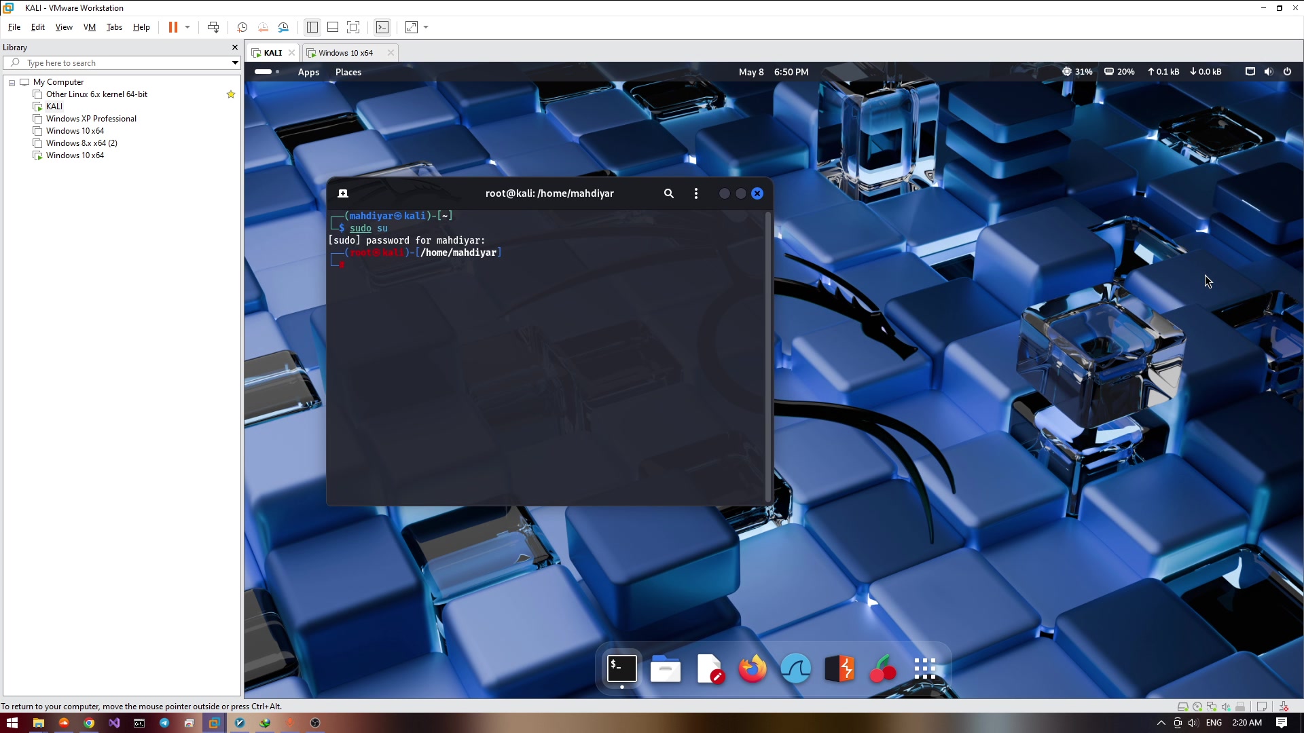Open Firefox from the Kali dock
This screenshot has height=733, width=1304.
click(753, 669)
